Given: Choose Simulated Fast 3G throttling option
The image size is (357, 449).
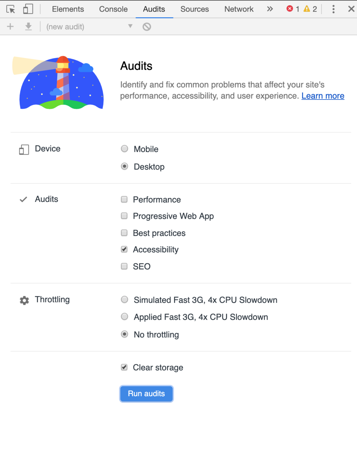Looking at the screenshot, I should coord(124,300).
